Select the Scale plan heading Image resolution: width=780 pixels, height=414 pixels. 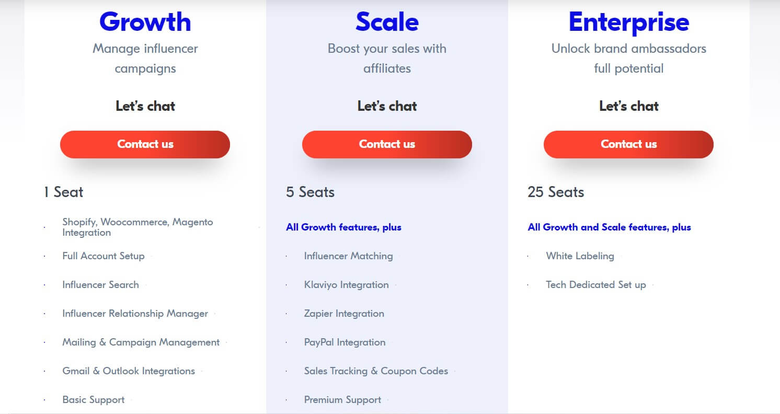tap(387, 22)
